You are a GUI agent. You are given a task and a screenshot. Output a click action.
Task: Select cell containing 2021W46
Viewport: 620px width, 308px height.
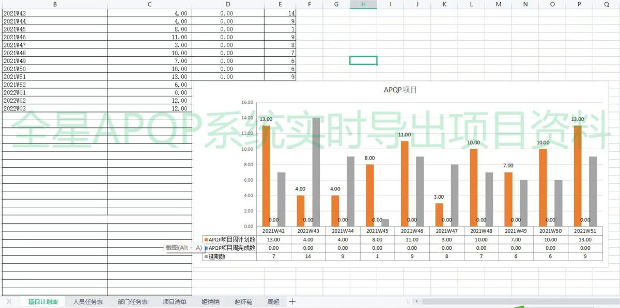pos(54,37)
